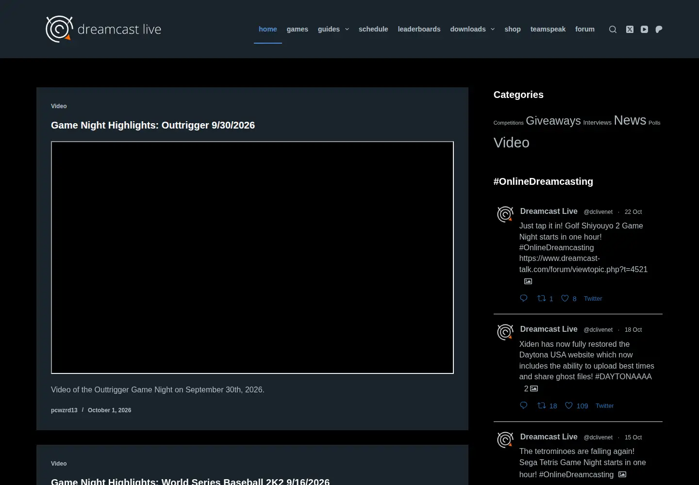Open Twitter link under Daytona USA tweet

[604, 406]
